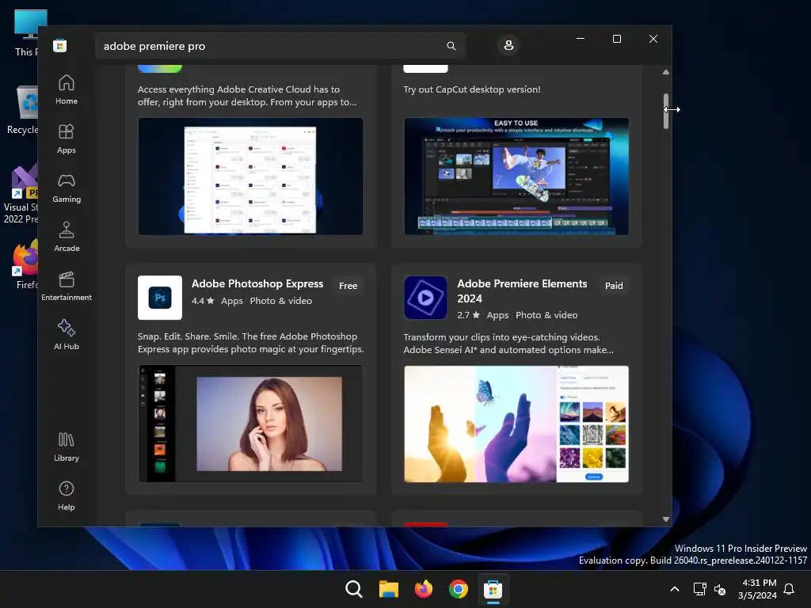Viewport: 811px width, 608px height.
Task: Open the Premiere Elements hands and butterfly screenshot
Action: coord(516,424)
